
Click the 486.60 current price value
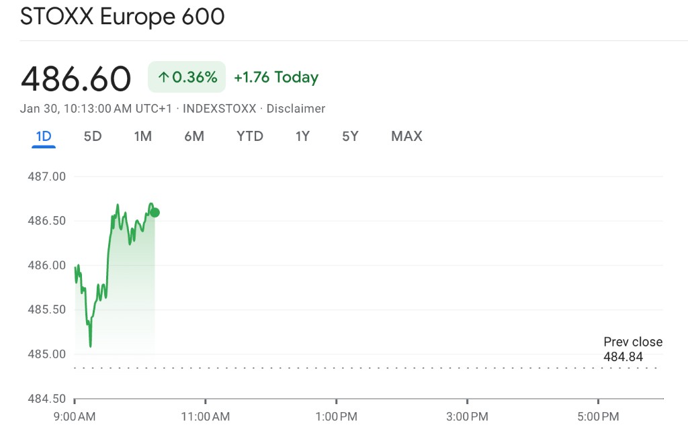(76, 79)
